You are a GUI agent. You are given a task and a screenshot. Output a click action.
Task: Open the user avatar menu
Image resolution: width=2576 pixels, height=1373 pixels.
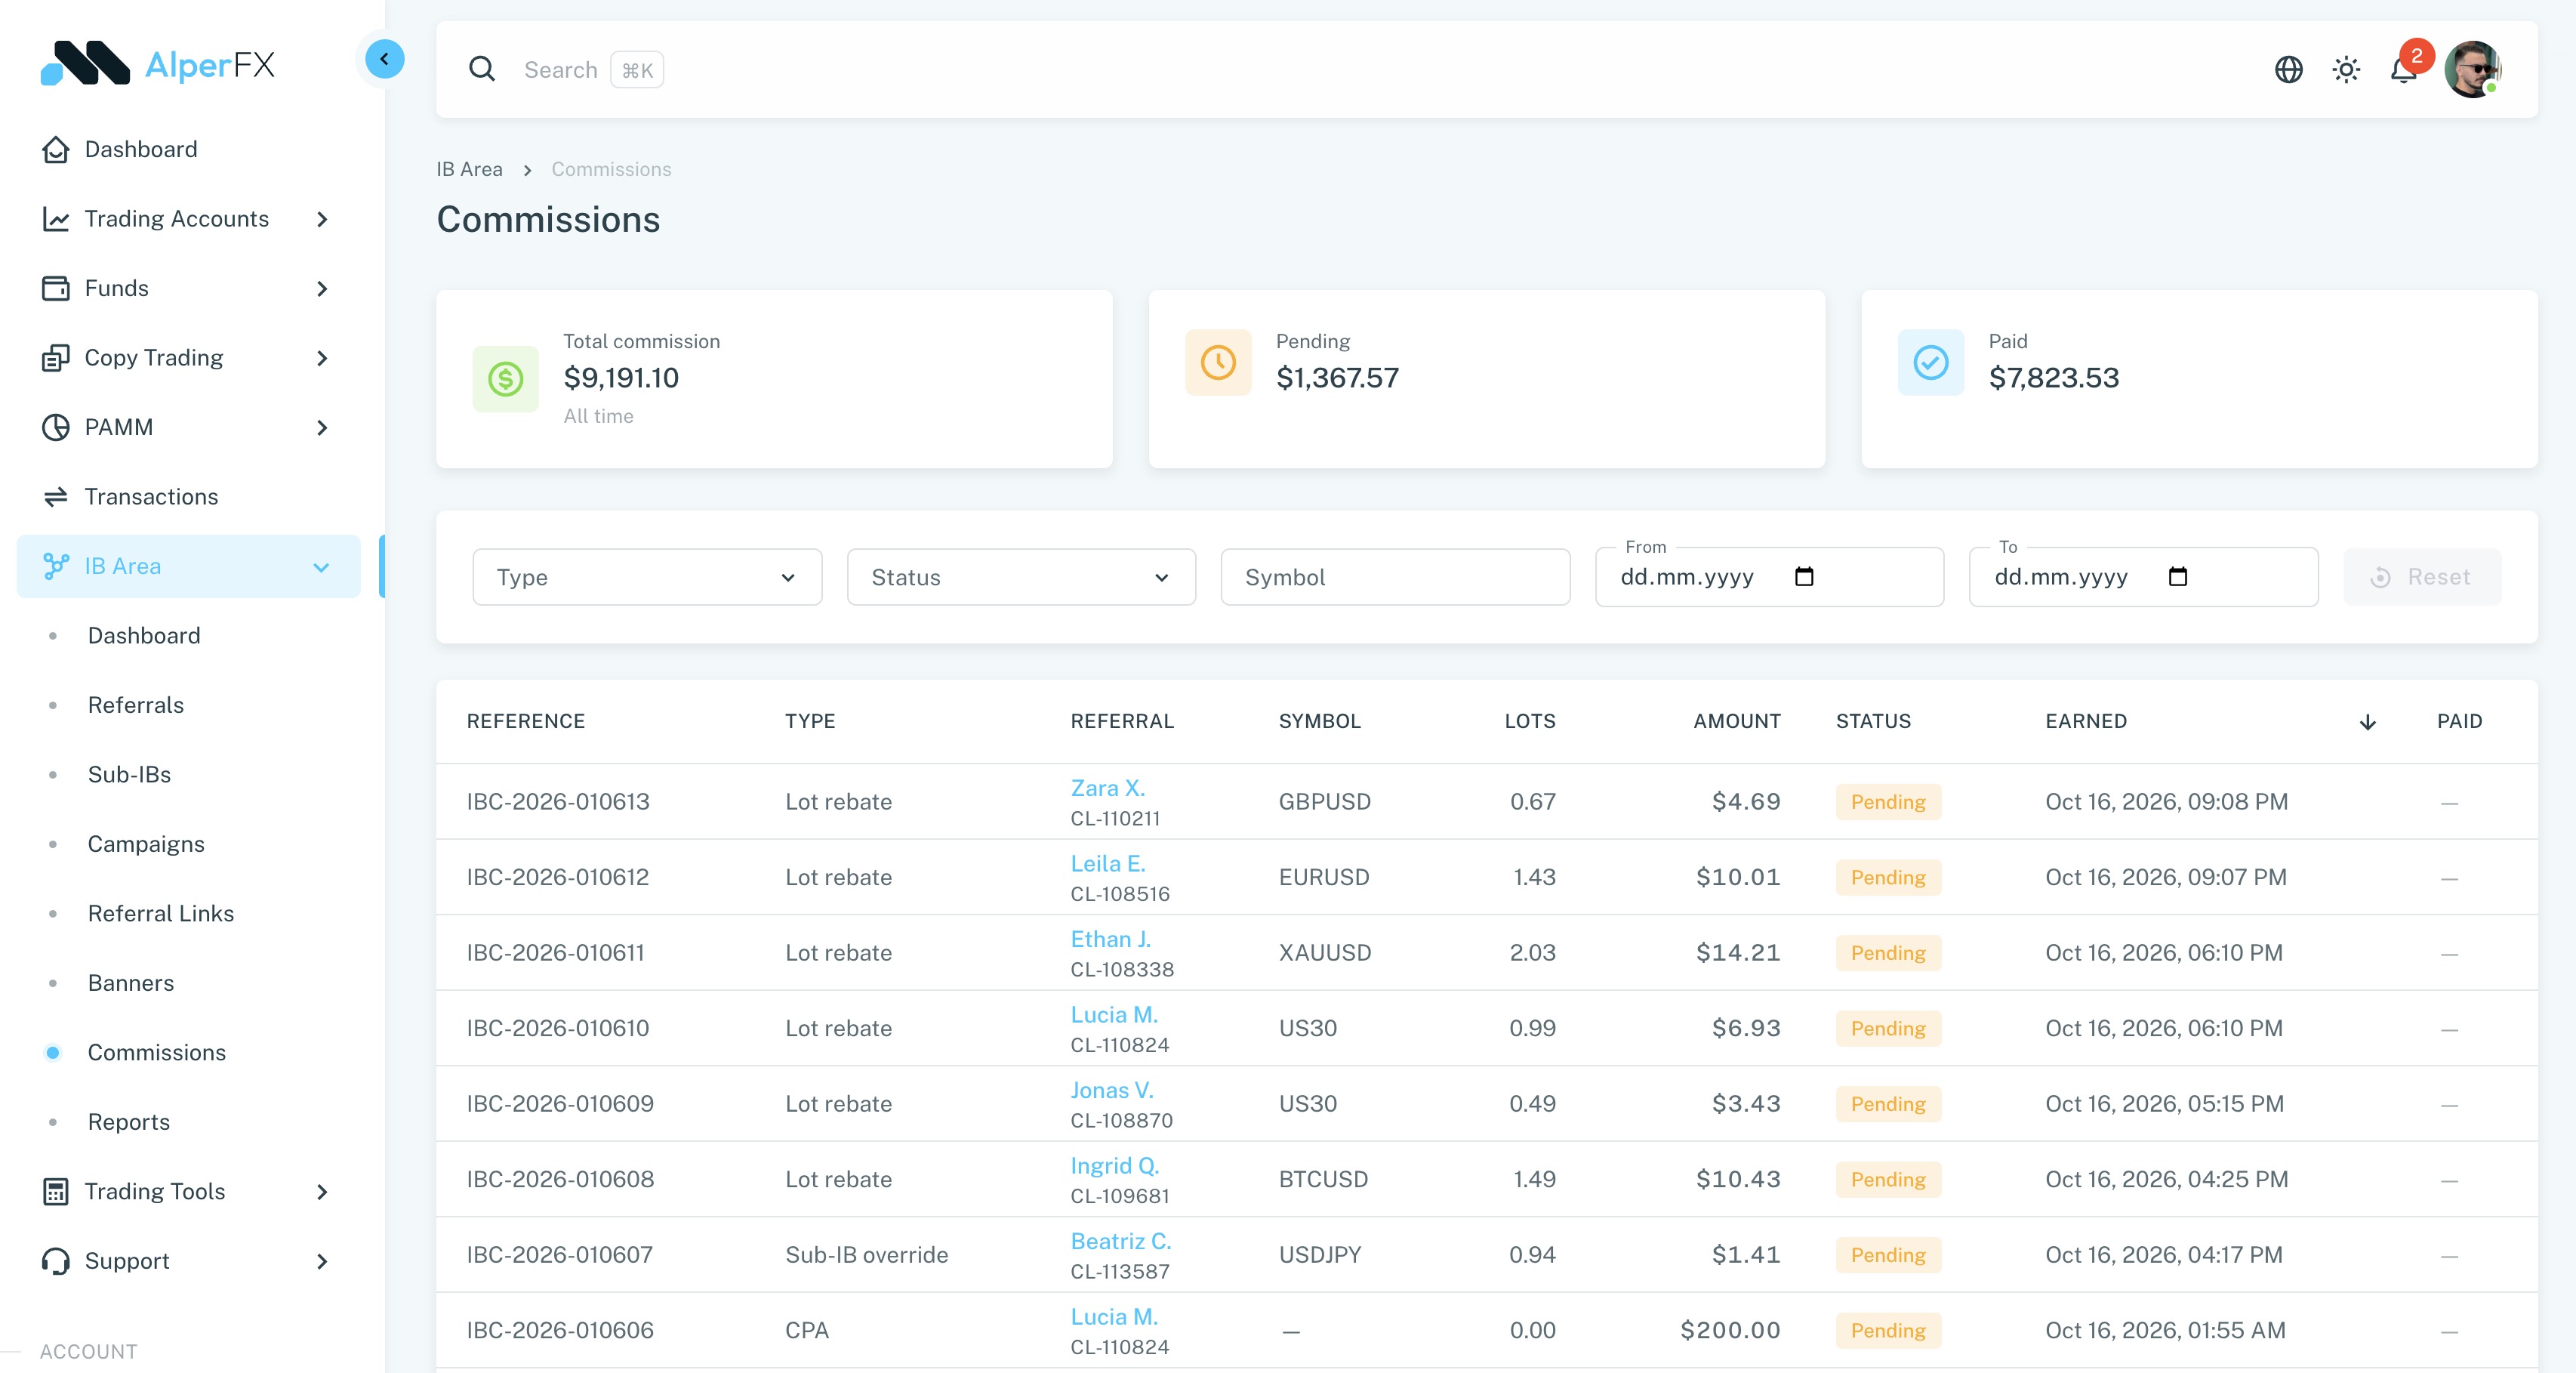click(x=2472, y=69)
